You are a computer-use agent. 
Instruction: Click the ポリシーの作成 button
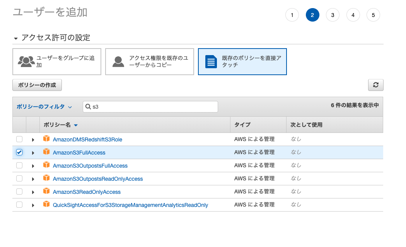37,85
